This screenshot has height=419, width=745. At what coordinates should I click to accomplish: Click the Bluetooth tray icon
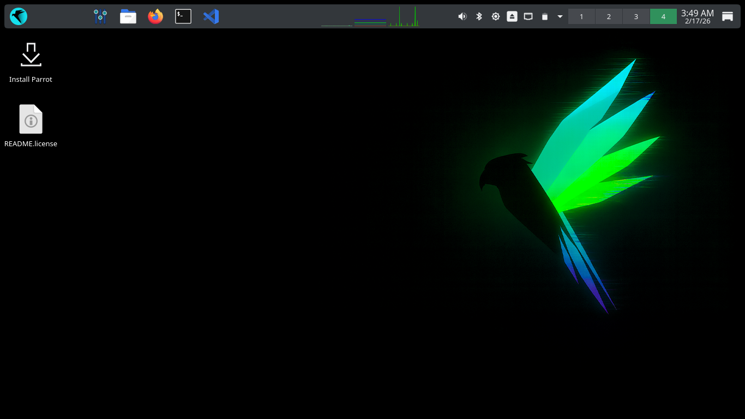tap(479, 16)
